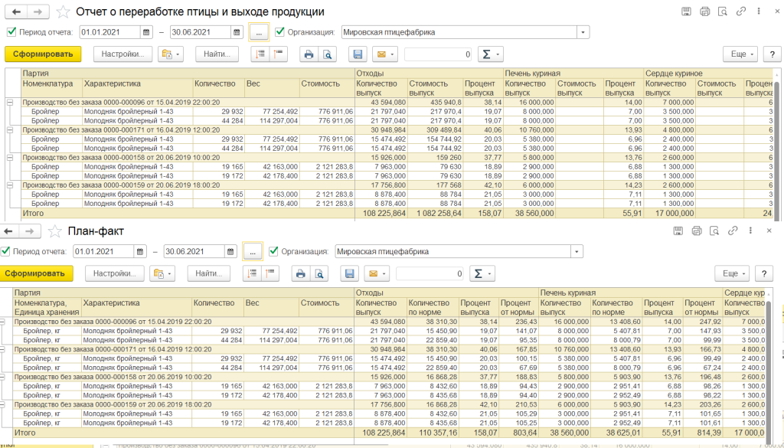Add План-факт report to favorites with star
This screenshot has width=784, height=448.
(x=54, y=231)
